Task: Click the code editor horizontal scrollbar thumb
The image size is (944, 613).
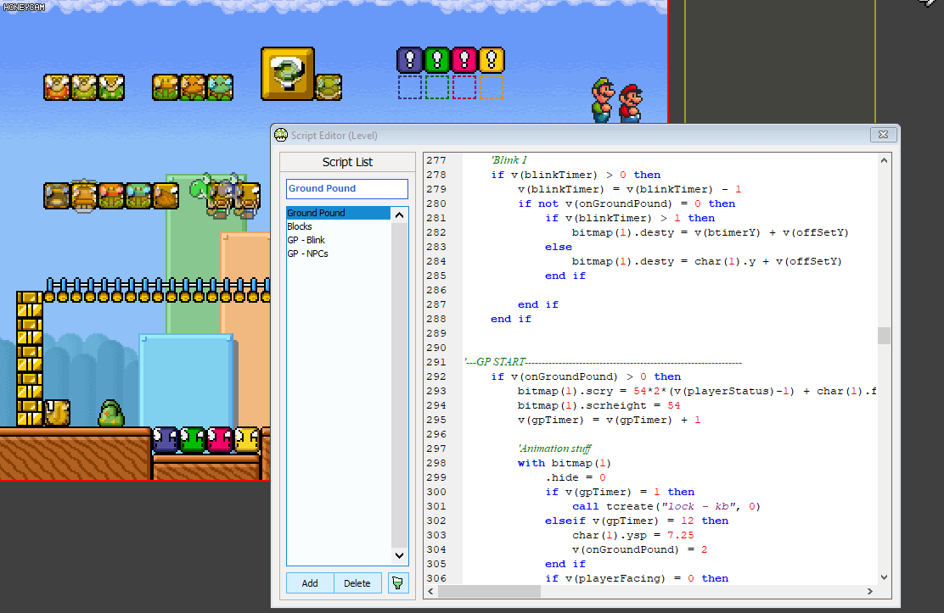Action: (x=489, y=591)
